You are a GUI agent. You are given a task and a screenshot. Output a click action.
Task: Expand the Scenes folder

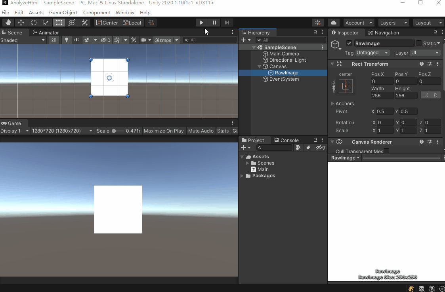coord(248,163)
